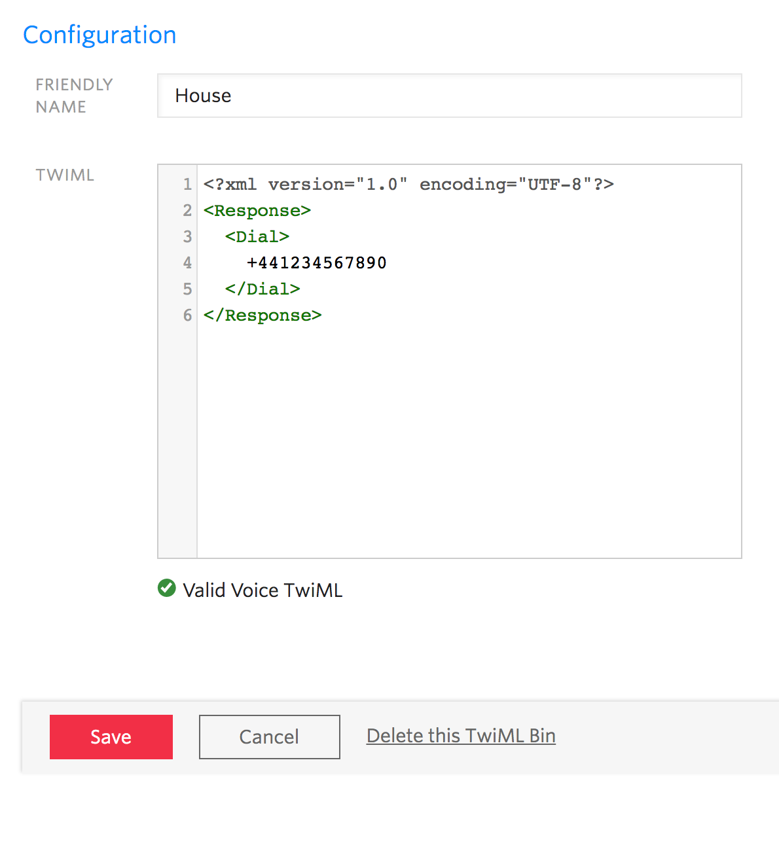Click the green valid checkmark icon
Image resolution: width=779 pixels, height=847 pixels.
click(167, 588)
